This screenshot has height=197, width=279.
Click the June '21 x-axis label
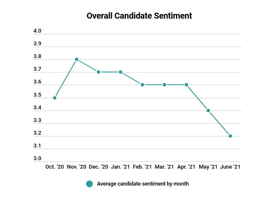pos(230,167)
